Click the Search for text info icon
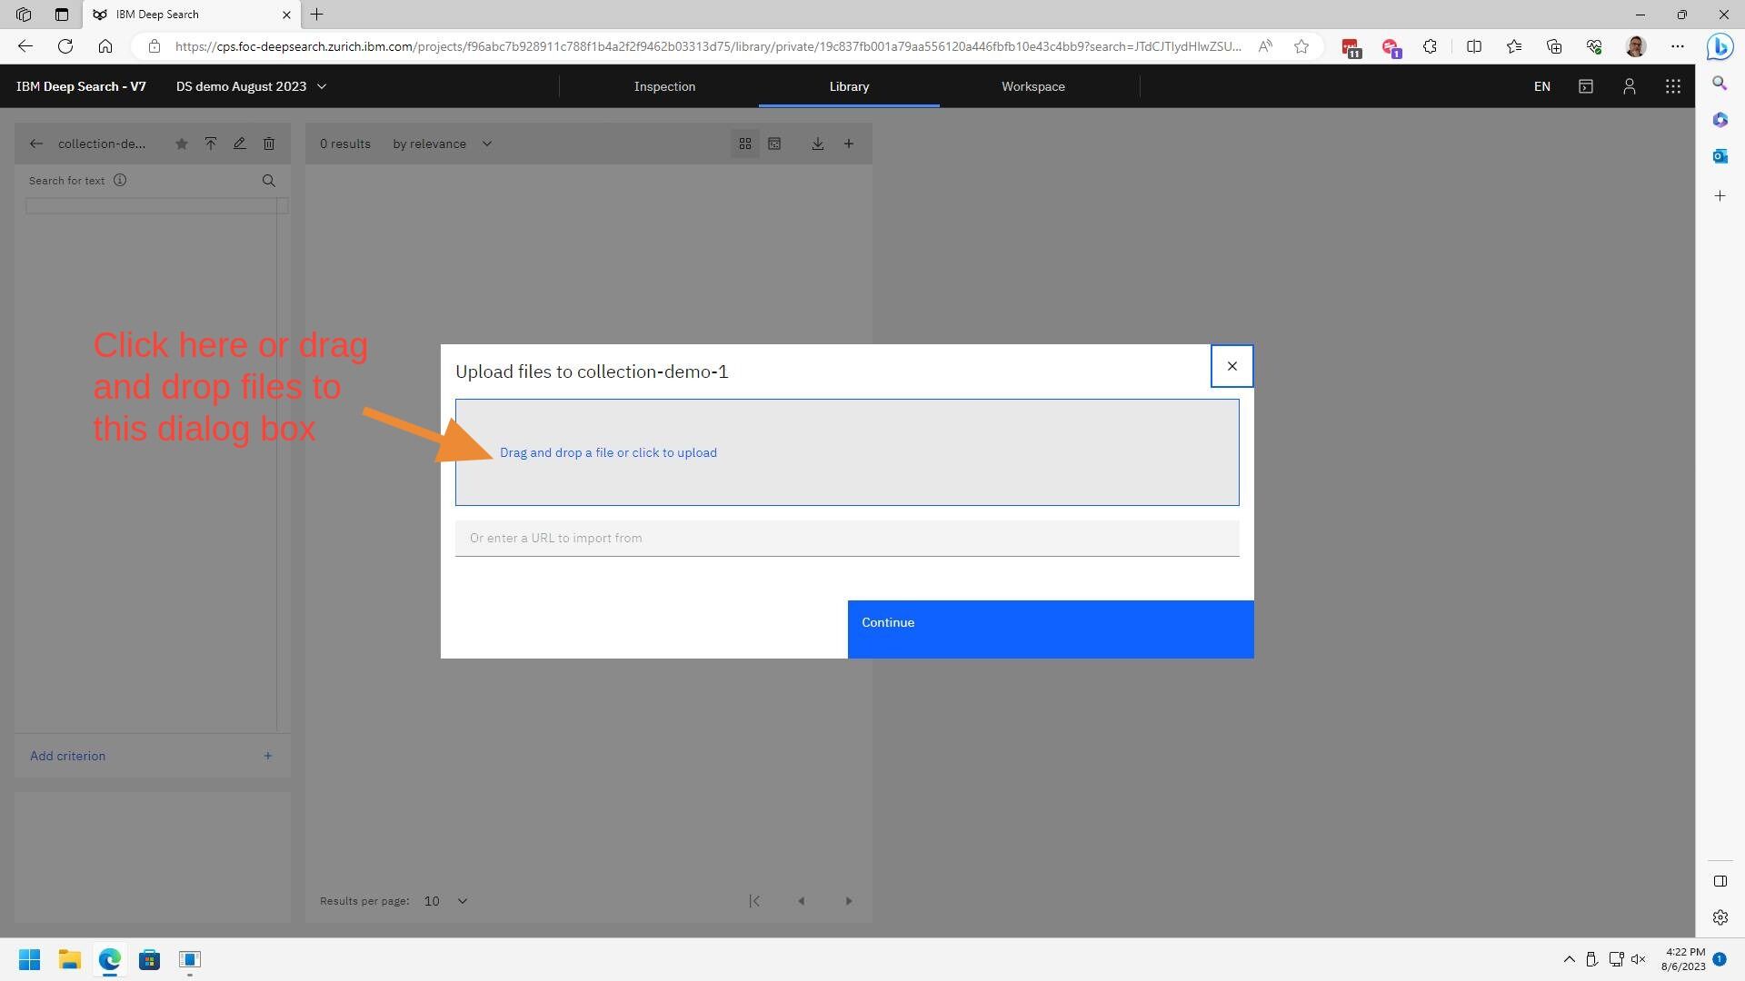The height and width of the screenshot is (981, 1745). coord(120,180)
